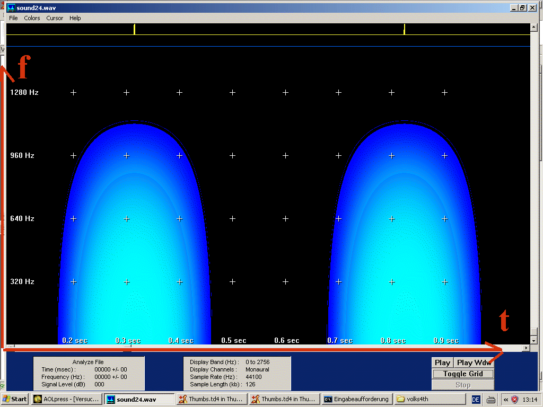Viewport: 543px width, 407px height.
Task: Switch to the AOLpress taskbar window
Action: coord(67,399)
